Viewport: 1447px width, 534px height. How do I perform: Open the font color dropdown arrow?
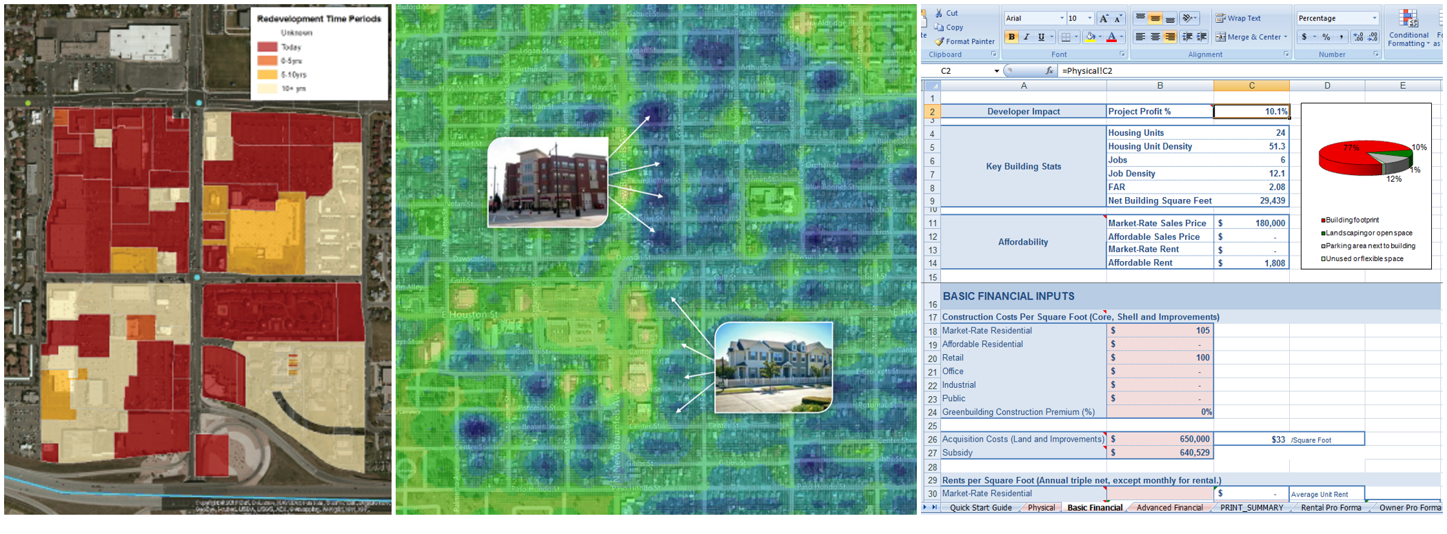[1122, 37]
